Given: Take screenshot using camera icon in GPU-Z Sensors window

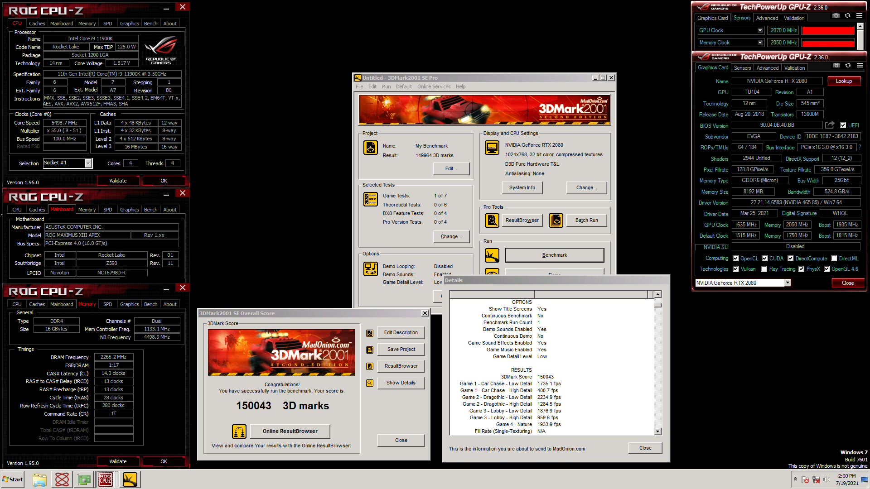Looking at the screenshot, I should pos(836,16).
